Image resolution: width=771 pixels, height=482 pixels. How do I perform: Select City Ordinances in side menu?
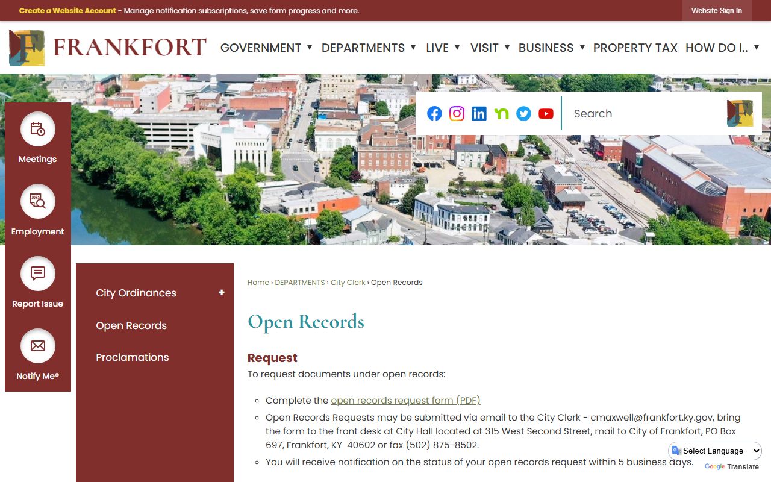[x=136, y=293]
